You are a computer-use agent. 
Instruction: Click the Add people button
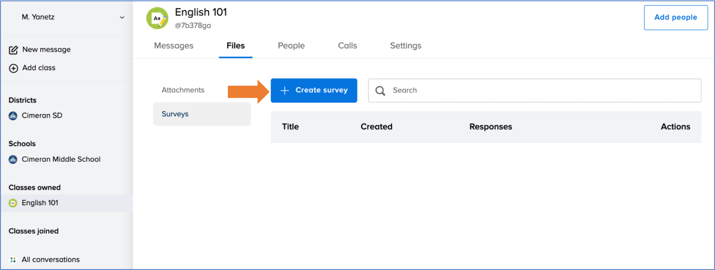point(675,17)
